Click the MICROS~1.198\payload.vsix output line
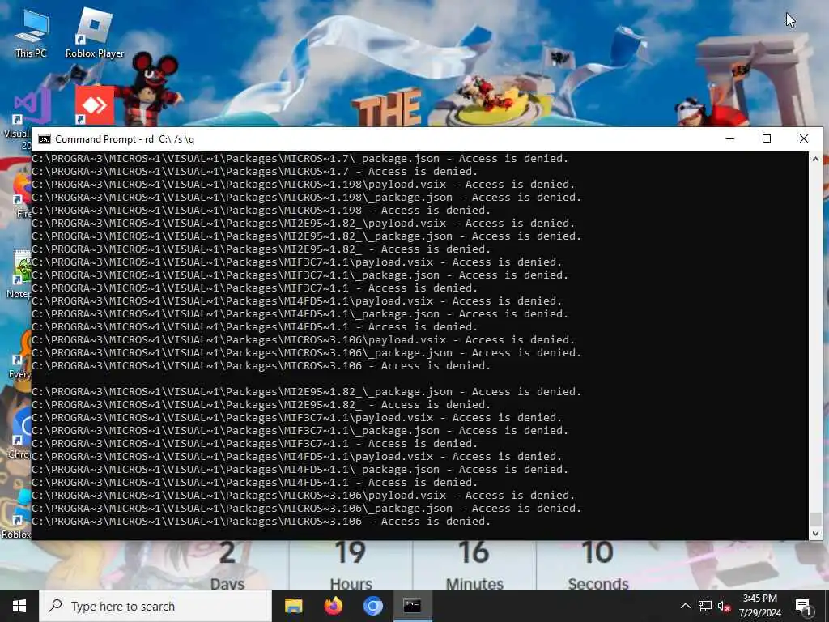 [303, 185]
